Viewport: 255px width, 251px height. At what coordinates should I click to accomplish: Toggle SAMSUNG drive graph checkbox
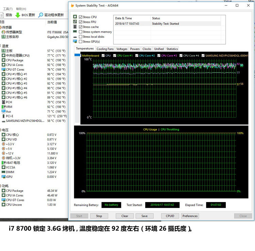203,56
